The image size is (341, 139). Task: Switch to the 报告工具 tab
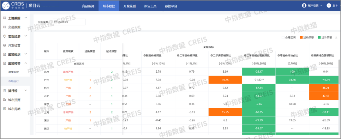click(x=150, y=6)
